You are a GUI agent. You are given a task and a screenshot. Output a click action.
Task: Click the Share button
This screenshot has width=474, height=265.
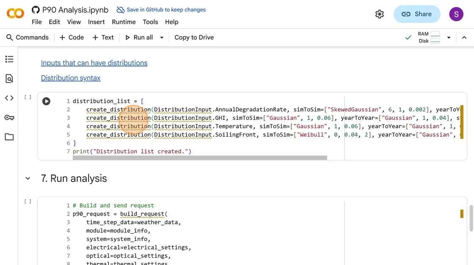click(416, 14)
